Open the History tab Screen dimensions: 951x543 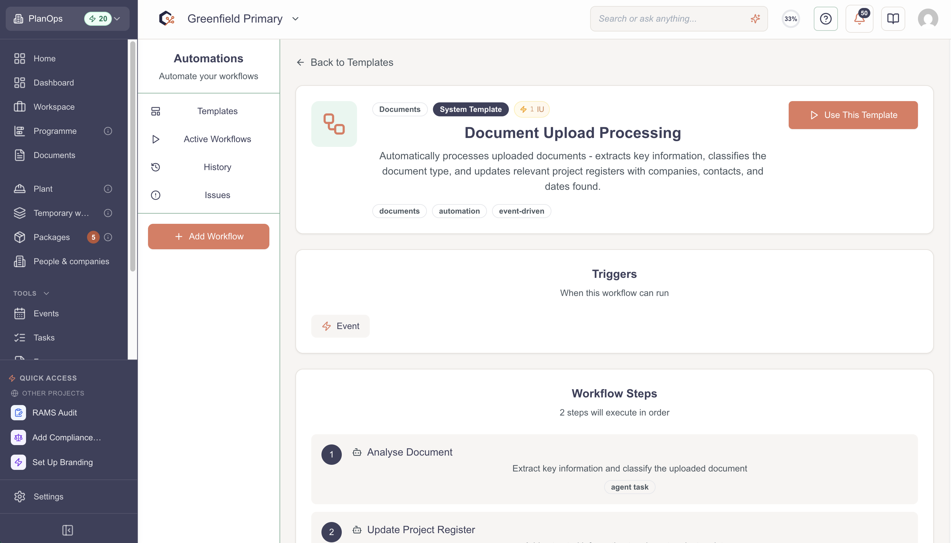point(209,167)
